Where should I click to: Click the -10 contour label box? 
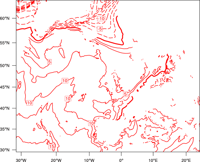[x=101, y=18]
